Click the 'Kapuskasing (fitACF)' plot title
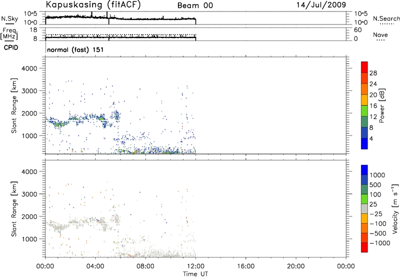The width and height of the screenshot is (400, 277). tap(93, 5)
